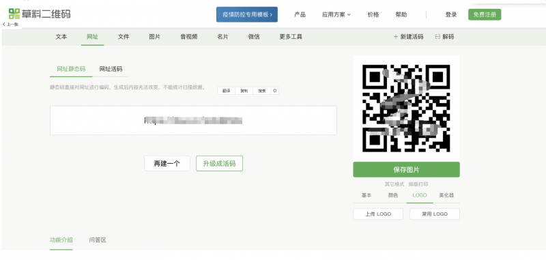Click 翻译 in the popup toolbar
This screenshot has width=546, height=260.
point(227,91)
